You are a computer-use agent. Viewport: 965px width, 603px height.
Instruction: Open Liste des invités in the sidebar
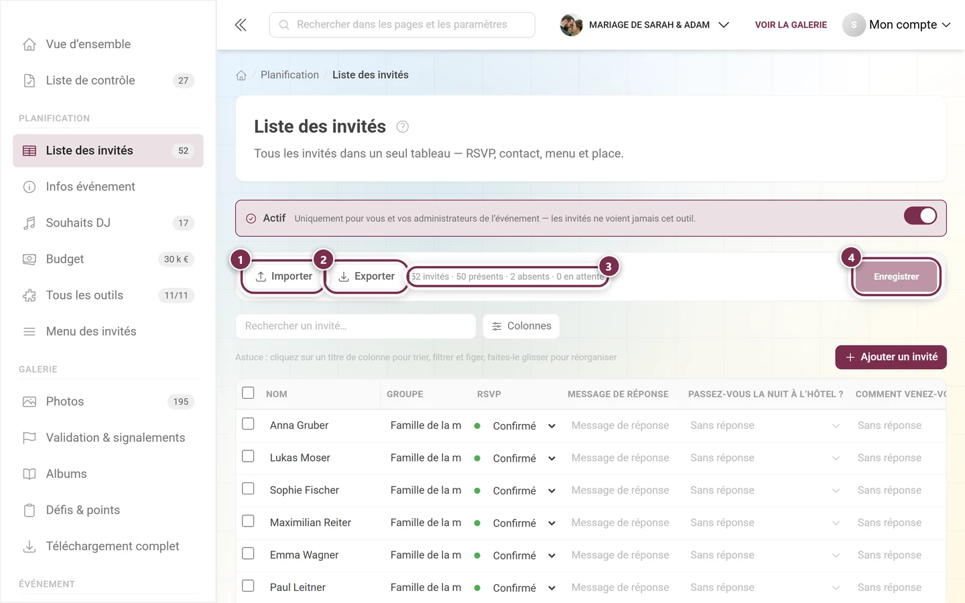point(108,151)
